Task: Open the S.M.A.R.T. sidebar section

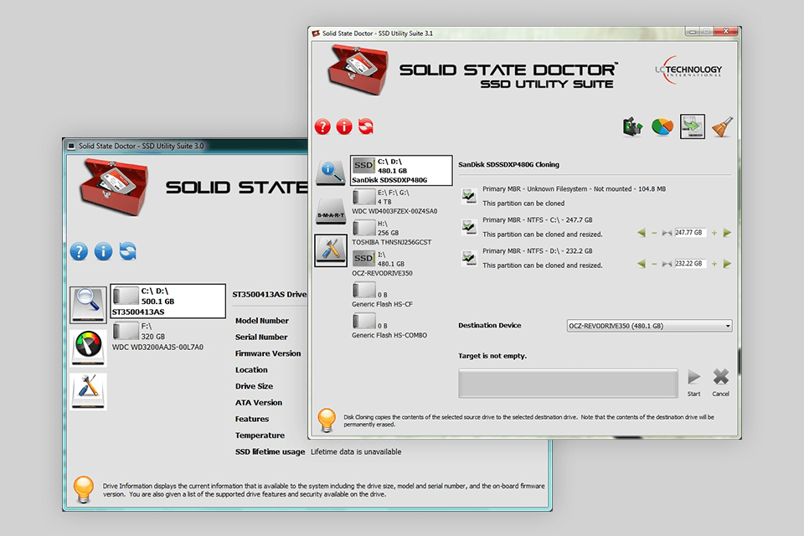Action: 330,211
